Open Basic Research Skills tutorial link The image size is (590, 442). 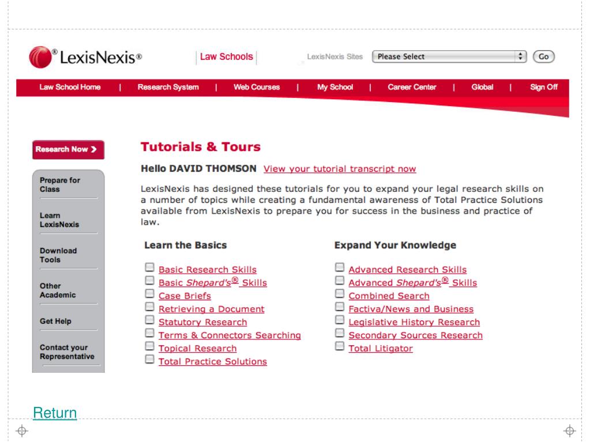(x=207, y=270)
